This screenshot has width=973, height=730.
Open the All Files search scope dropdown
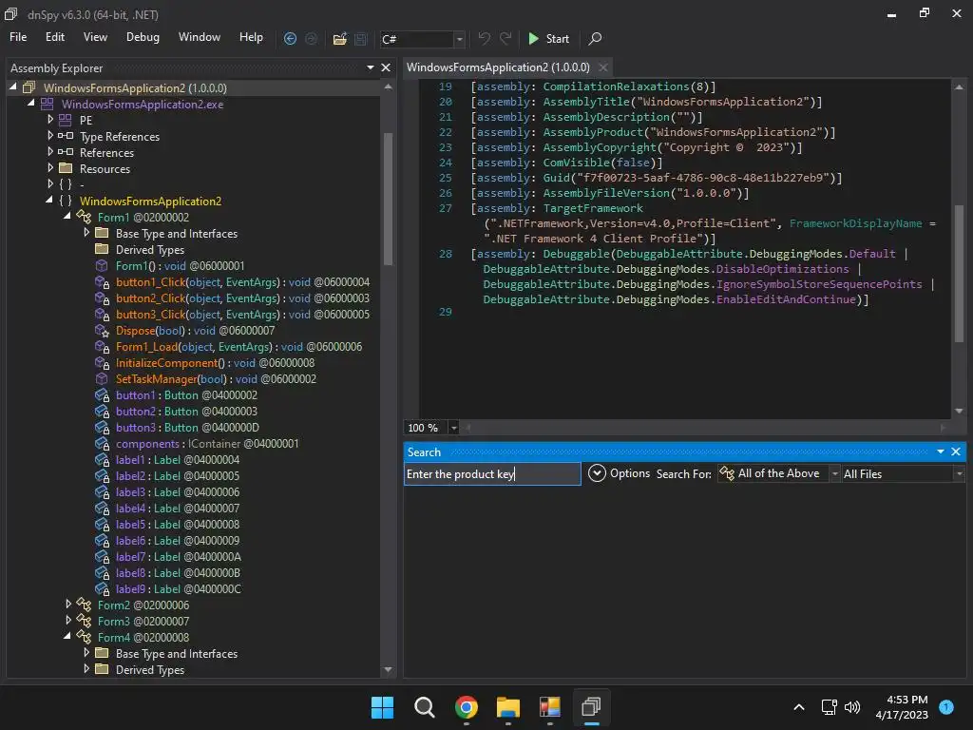click(959, 473)
